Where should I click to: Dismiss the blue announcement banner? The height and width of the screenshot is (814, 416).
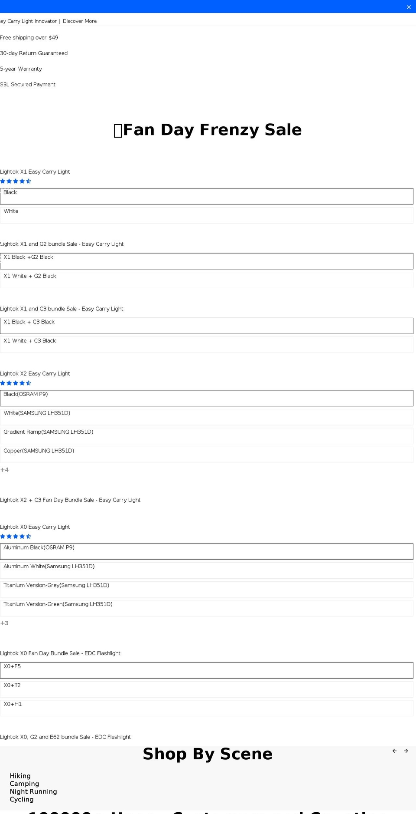pyautogui.click(x=409, y=7)
